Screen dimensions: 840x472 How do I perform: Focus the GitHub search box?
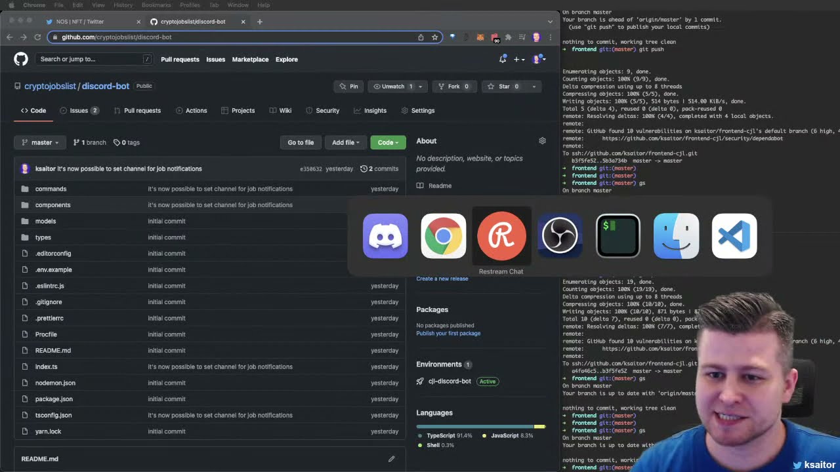pos(95,59)
